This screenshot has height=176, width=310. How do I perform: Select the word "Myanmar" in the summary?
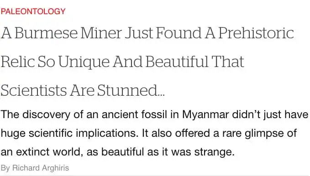point(205,115)
